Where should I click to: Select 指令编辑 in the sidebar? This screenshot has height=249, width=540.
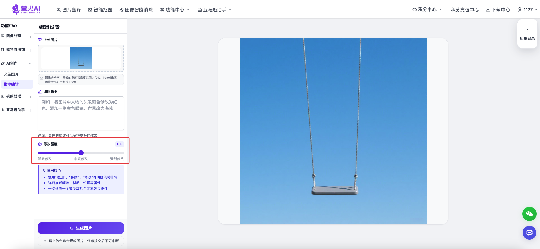11,84
